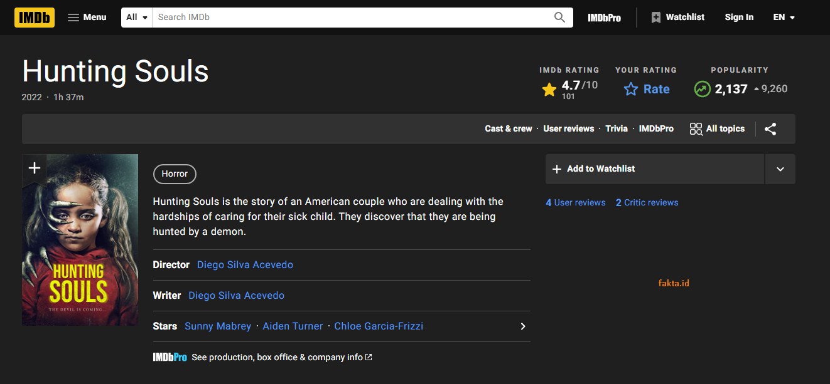Image resolution: width=830 pixels, height=384 pixels.
Task: Click the IMDb logo
Action: pyautogui.click(x=35, y=18)
